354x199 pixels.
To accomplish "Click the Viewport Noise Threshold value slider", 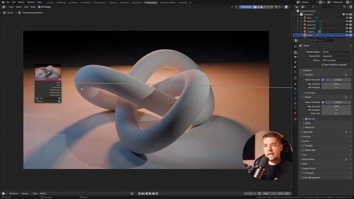I will (338, 80).
